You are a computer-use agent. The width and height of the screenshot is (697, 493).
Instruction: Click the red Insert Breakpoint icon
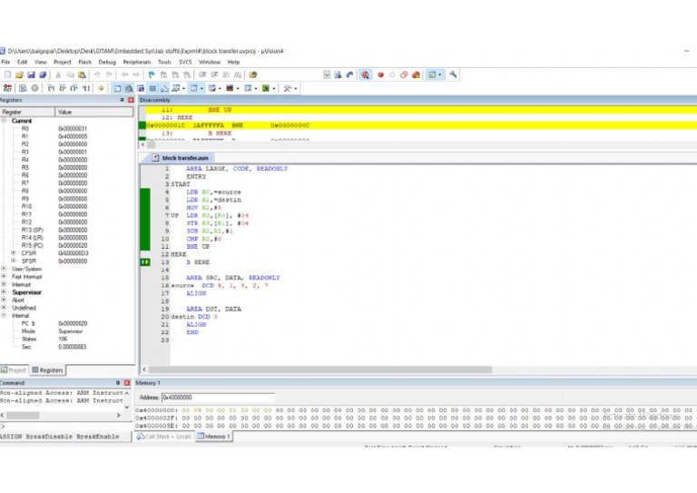point(380,74)
